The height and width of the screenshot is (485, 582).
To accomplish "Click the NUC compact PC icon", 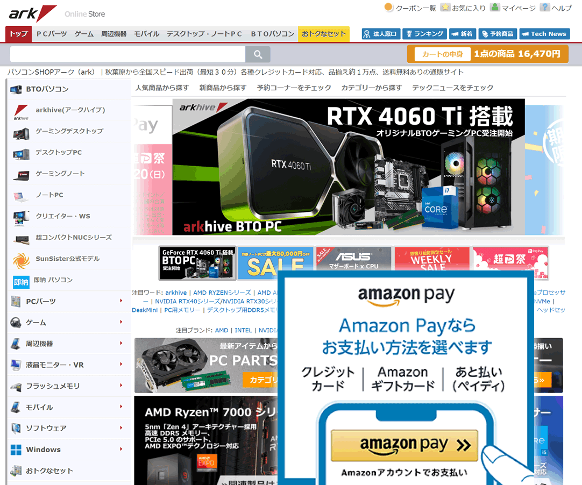I will [x=21, y=240].
